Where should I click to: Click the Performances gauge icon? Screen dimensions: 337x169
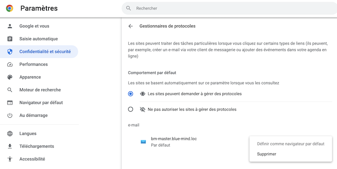click(10, 64)
